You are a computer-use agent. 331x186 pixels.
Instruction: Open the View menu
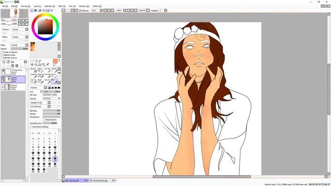pyautogui.click(x=72, y=6)
